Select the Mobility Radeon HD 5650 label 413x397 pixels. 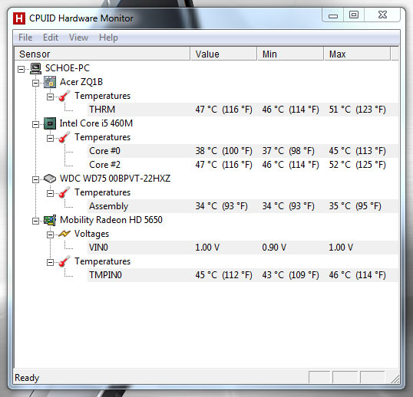[x=111, y=220]
